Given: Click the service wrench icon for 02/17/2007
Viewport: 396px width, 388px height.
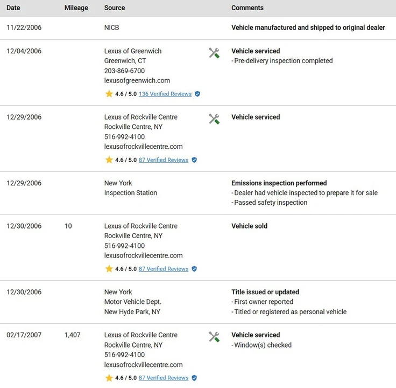Looking at the screenshot, I should tap(214, 337).
